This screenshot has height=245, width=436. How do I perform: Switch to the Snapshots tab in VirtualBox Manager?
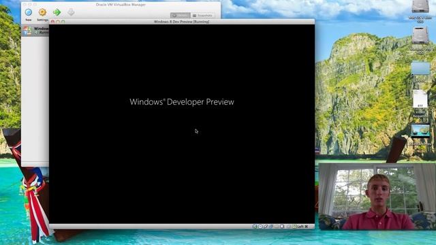pyautogui.click(x=202, y=16)
